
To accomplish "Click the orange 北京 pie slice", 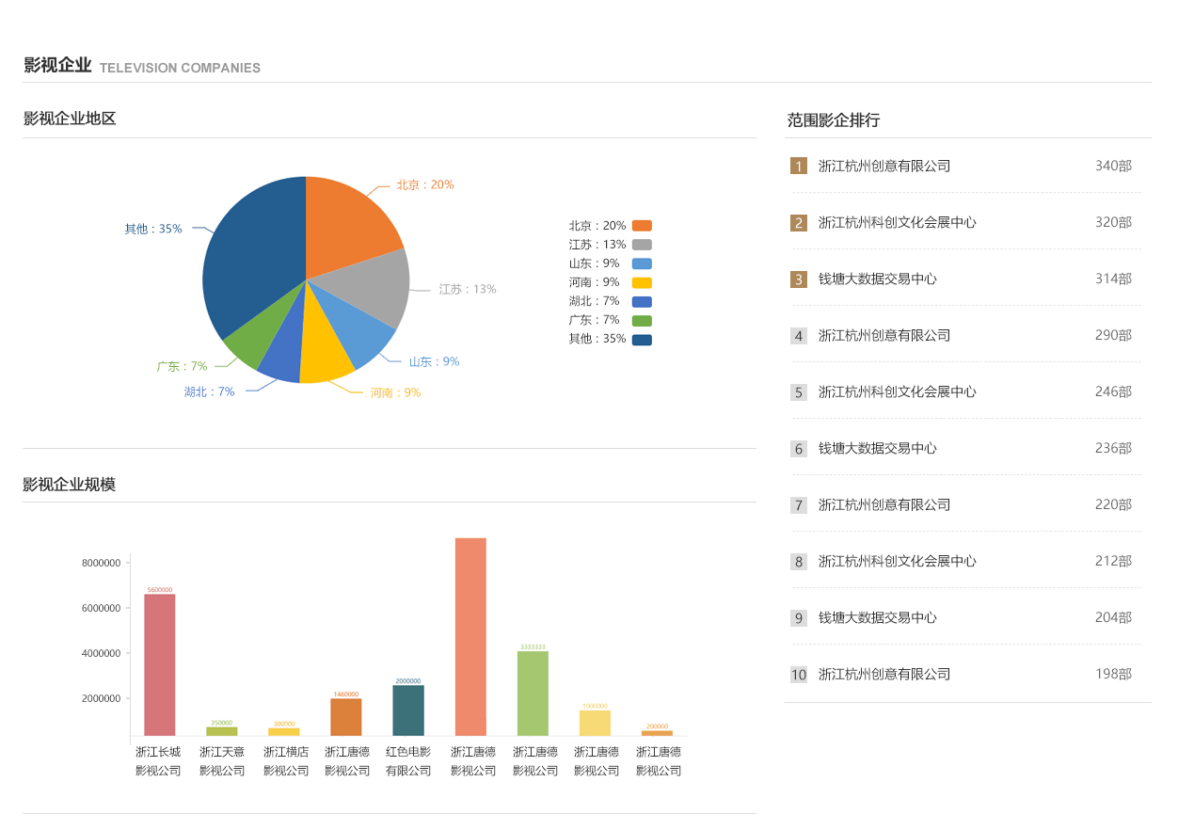I will pos(348,226).
